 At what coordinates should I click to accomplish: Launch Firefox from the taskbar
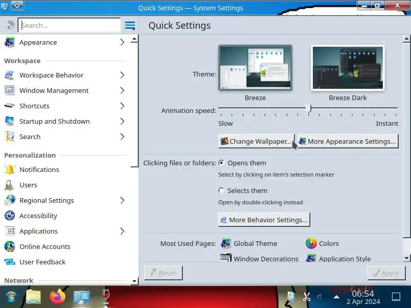pos(58,297)
